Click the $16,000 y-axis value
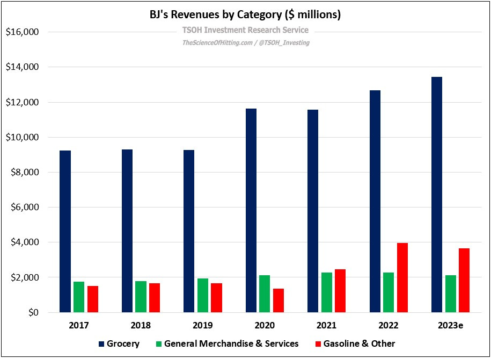Screen dimensions: 491x358 coord(22,32)
